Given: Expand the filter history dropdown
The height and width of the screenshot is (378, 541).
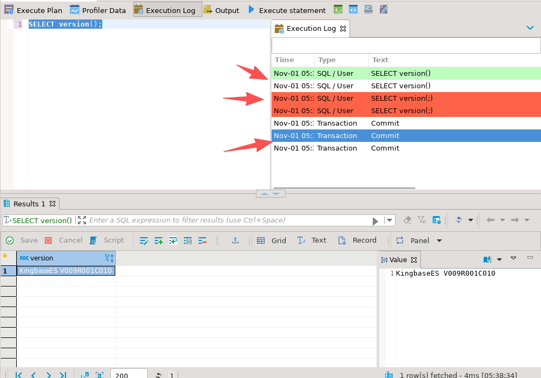Looking at the screenshot, I should 389,220.
